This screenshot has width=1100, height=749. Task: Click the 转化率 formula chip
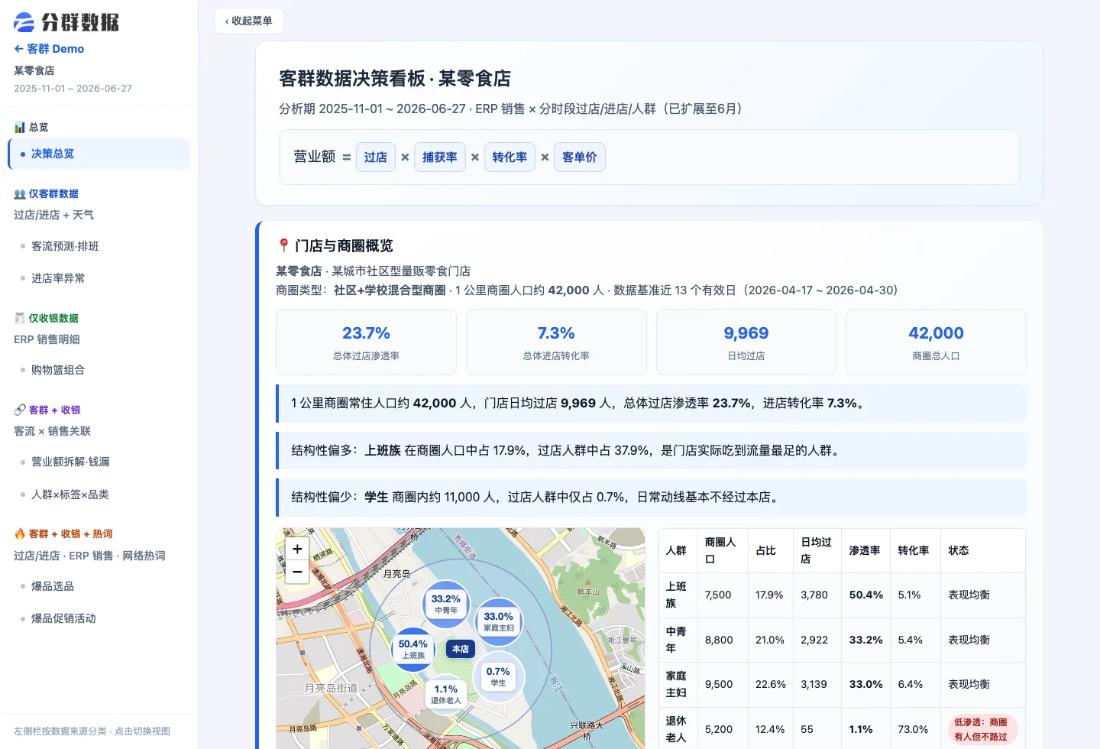510,157
